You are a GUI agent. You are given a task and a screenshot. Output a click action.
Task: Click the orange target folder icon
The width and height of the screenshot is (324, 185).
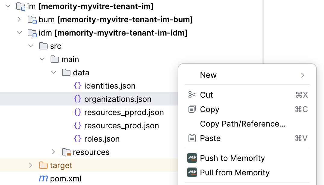43,165
